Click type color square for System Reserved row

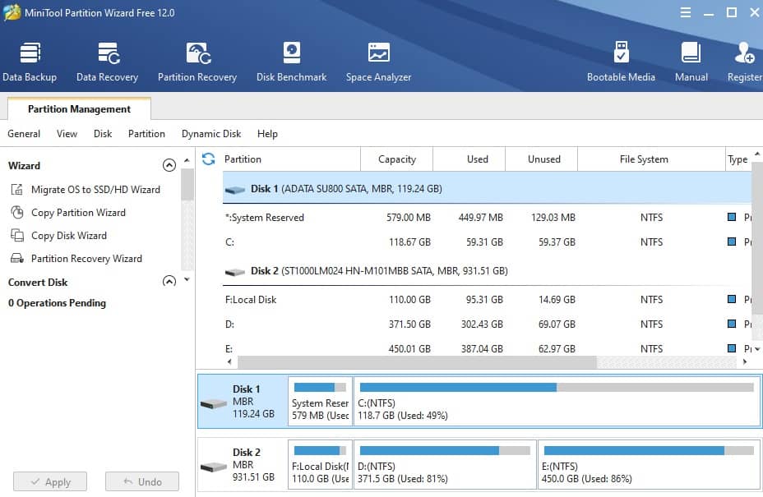click(x=732, y=217)
